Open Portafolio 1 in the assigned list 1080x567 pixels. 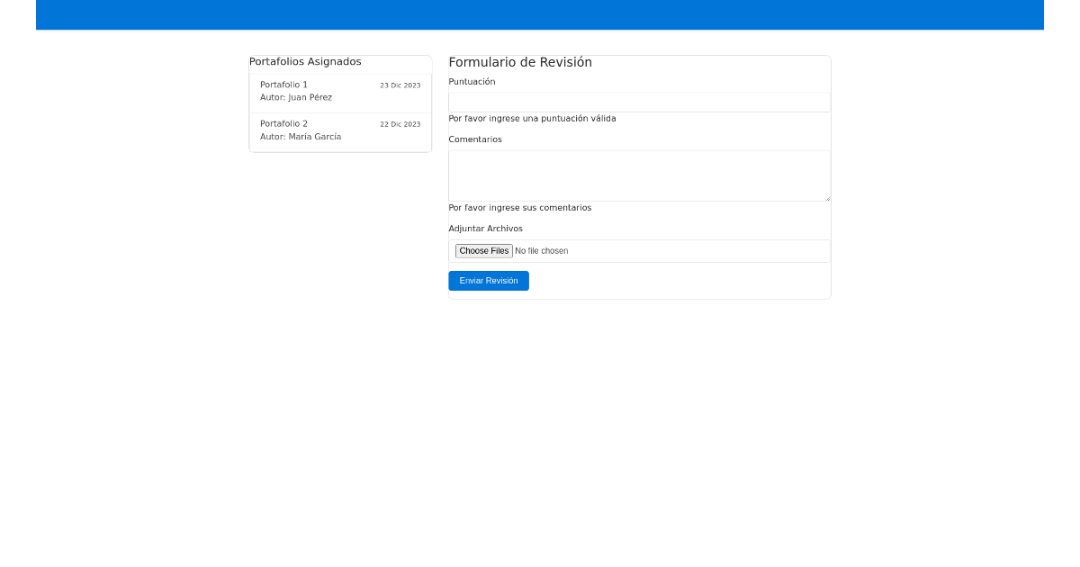tap(284, 85)
